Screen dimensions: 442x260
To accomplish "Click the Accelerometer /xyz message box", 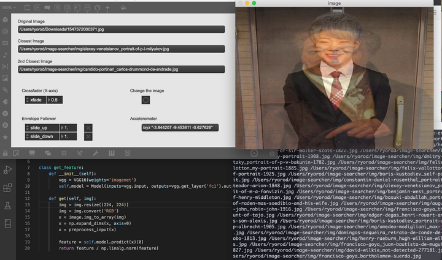I will pyautogui.click(x=180, y=128).
